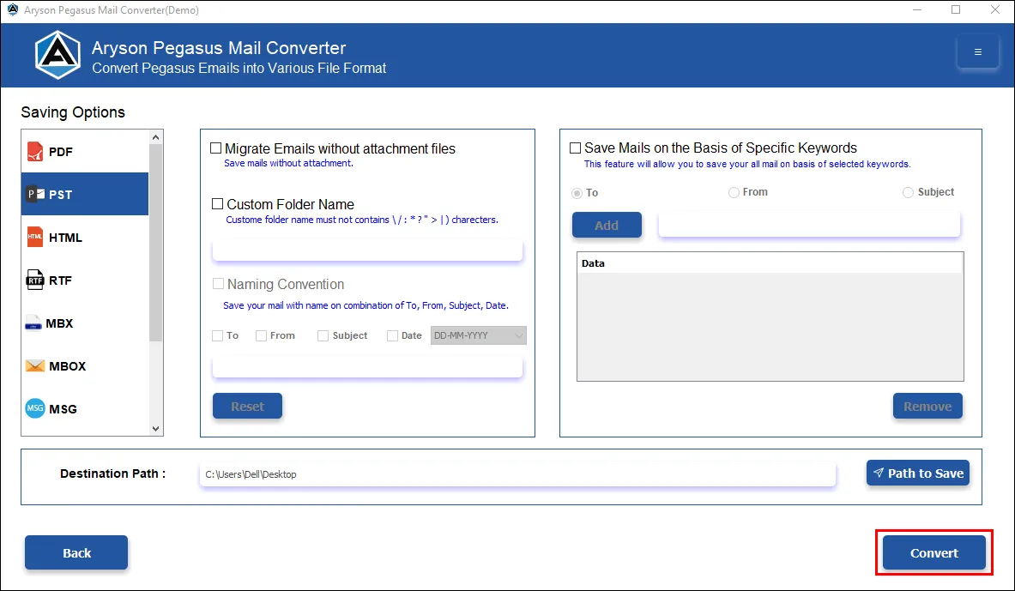The image size is (1015, 591).
Task: Select the To keyword radio button
Action: 577,193
